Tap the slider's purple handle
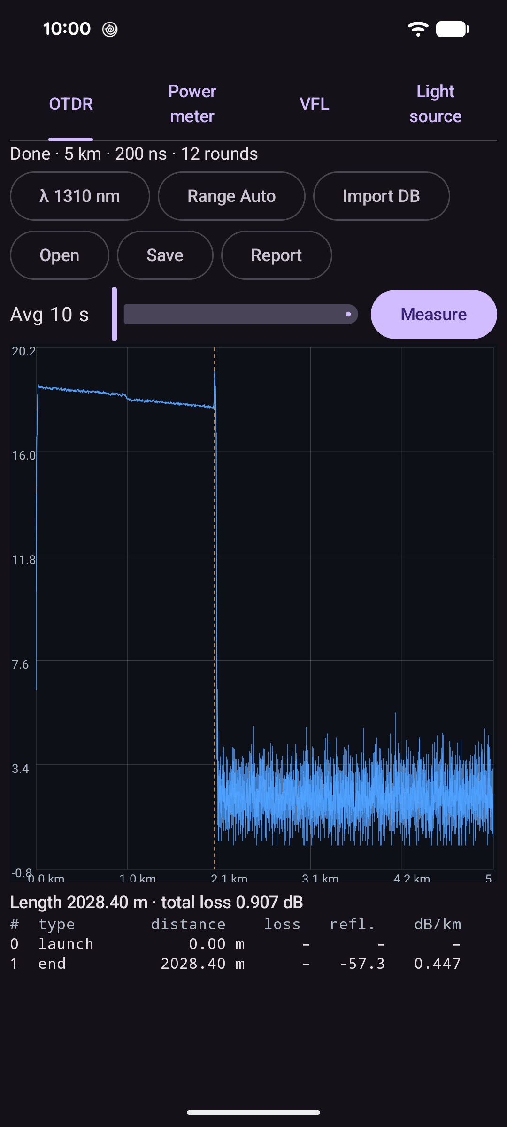507x1127 pixels. click(x=114, y=314)
